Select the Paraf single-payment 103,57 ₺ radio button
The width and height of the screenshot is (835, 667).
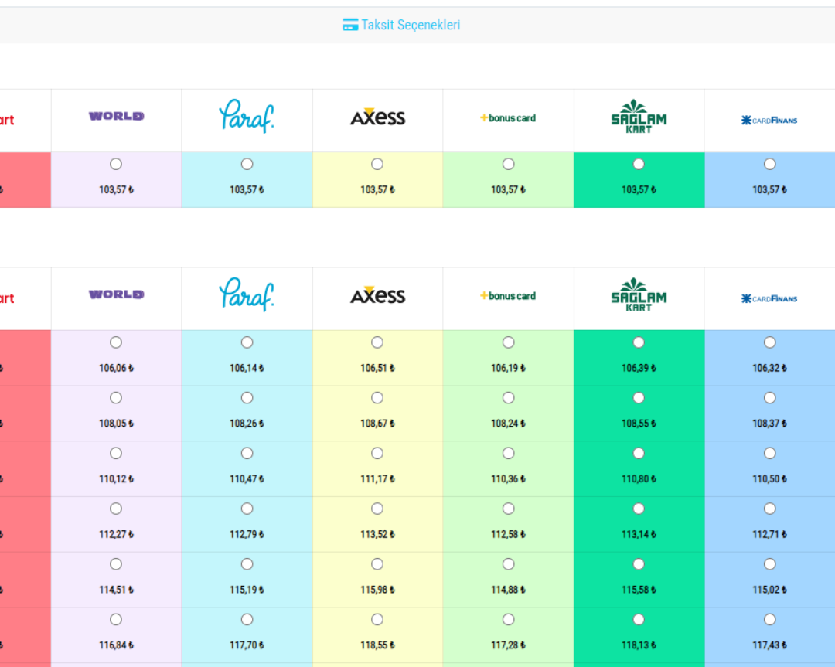tap(247, 164)
